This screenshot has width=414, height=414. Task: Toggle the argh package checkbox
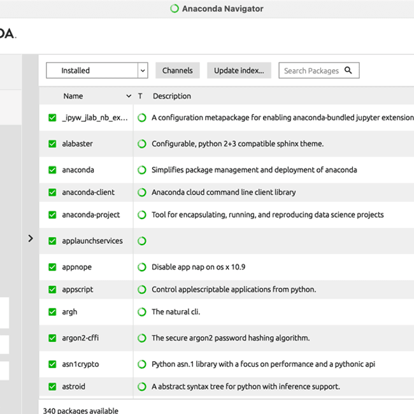tap(52, 312)
